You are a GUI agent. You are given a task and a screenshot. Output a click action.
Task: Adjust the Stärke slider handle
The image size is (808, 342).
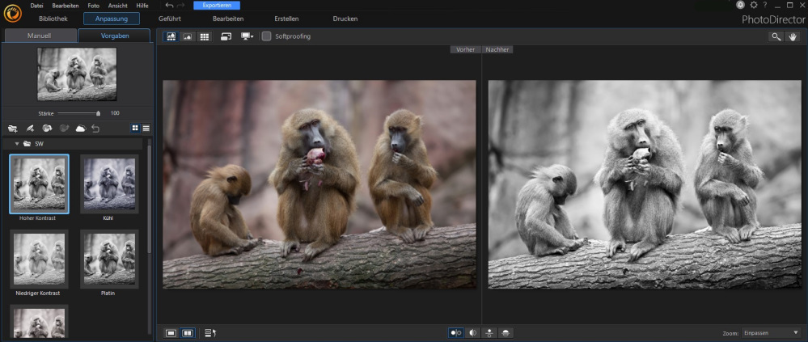(99, 113)
